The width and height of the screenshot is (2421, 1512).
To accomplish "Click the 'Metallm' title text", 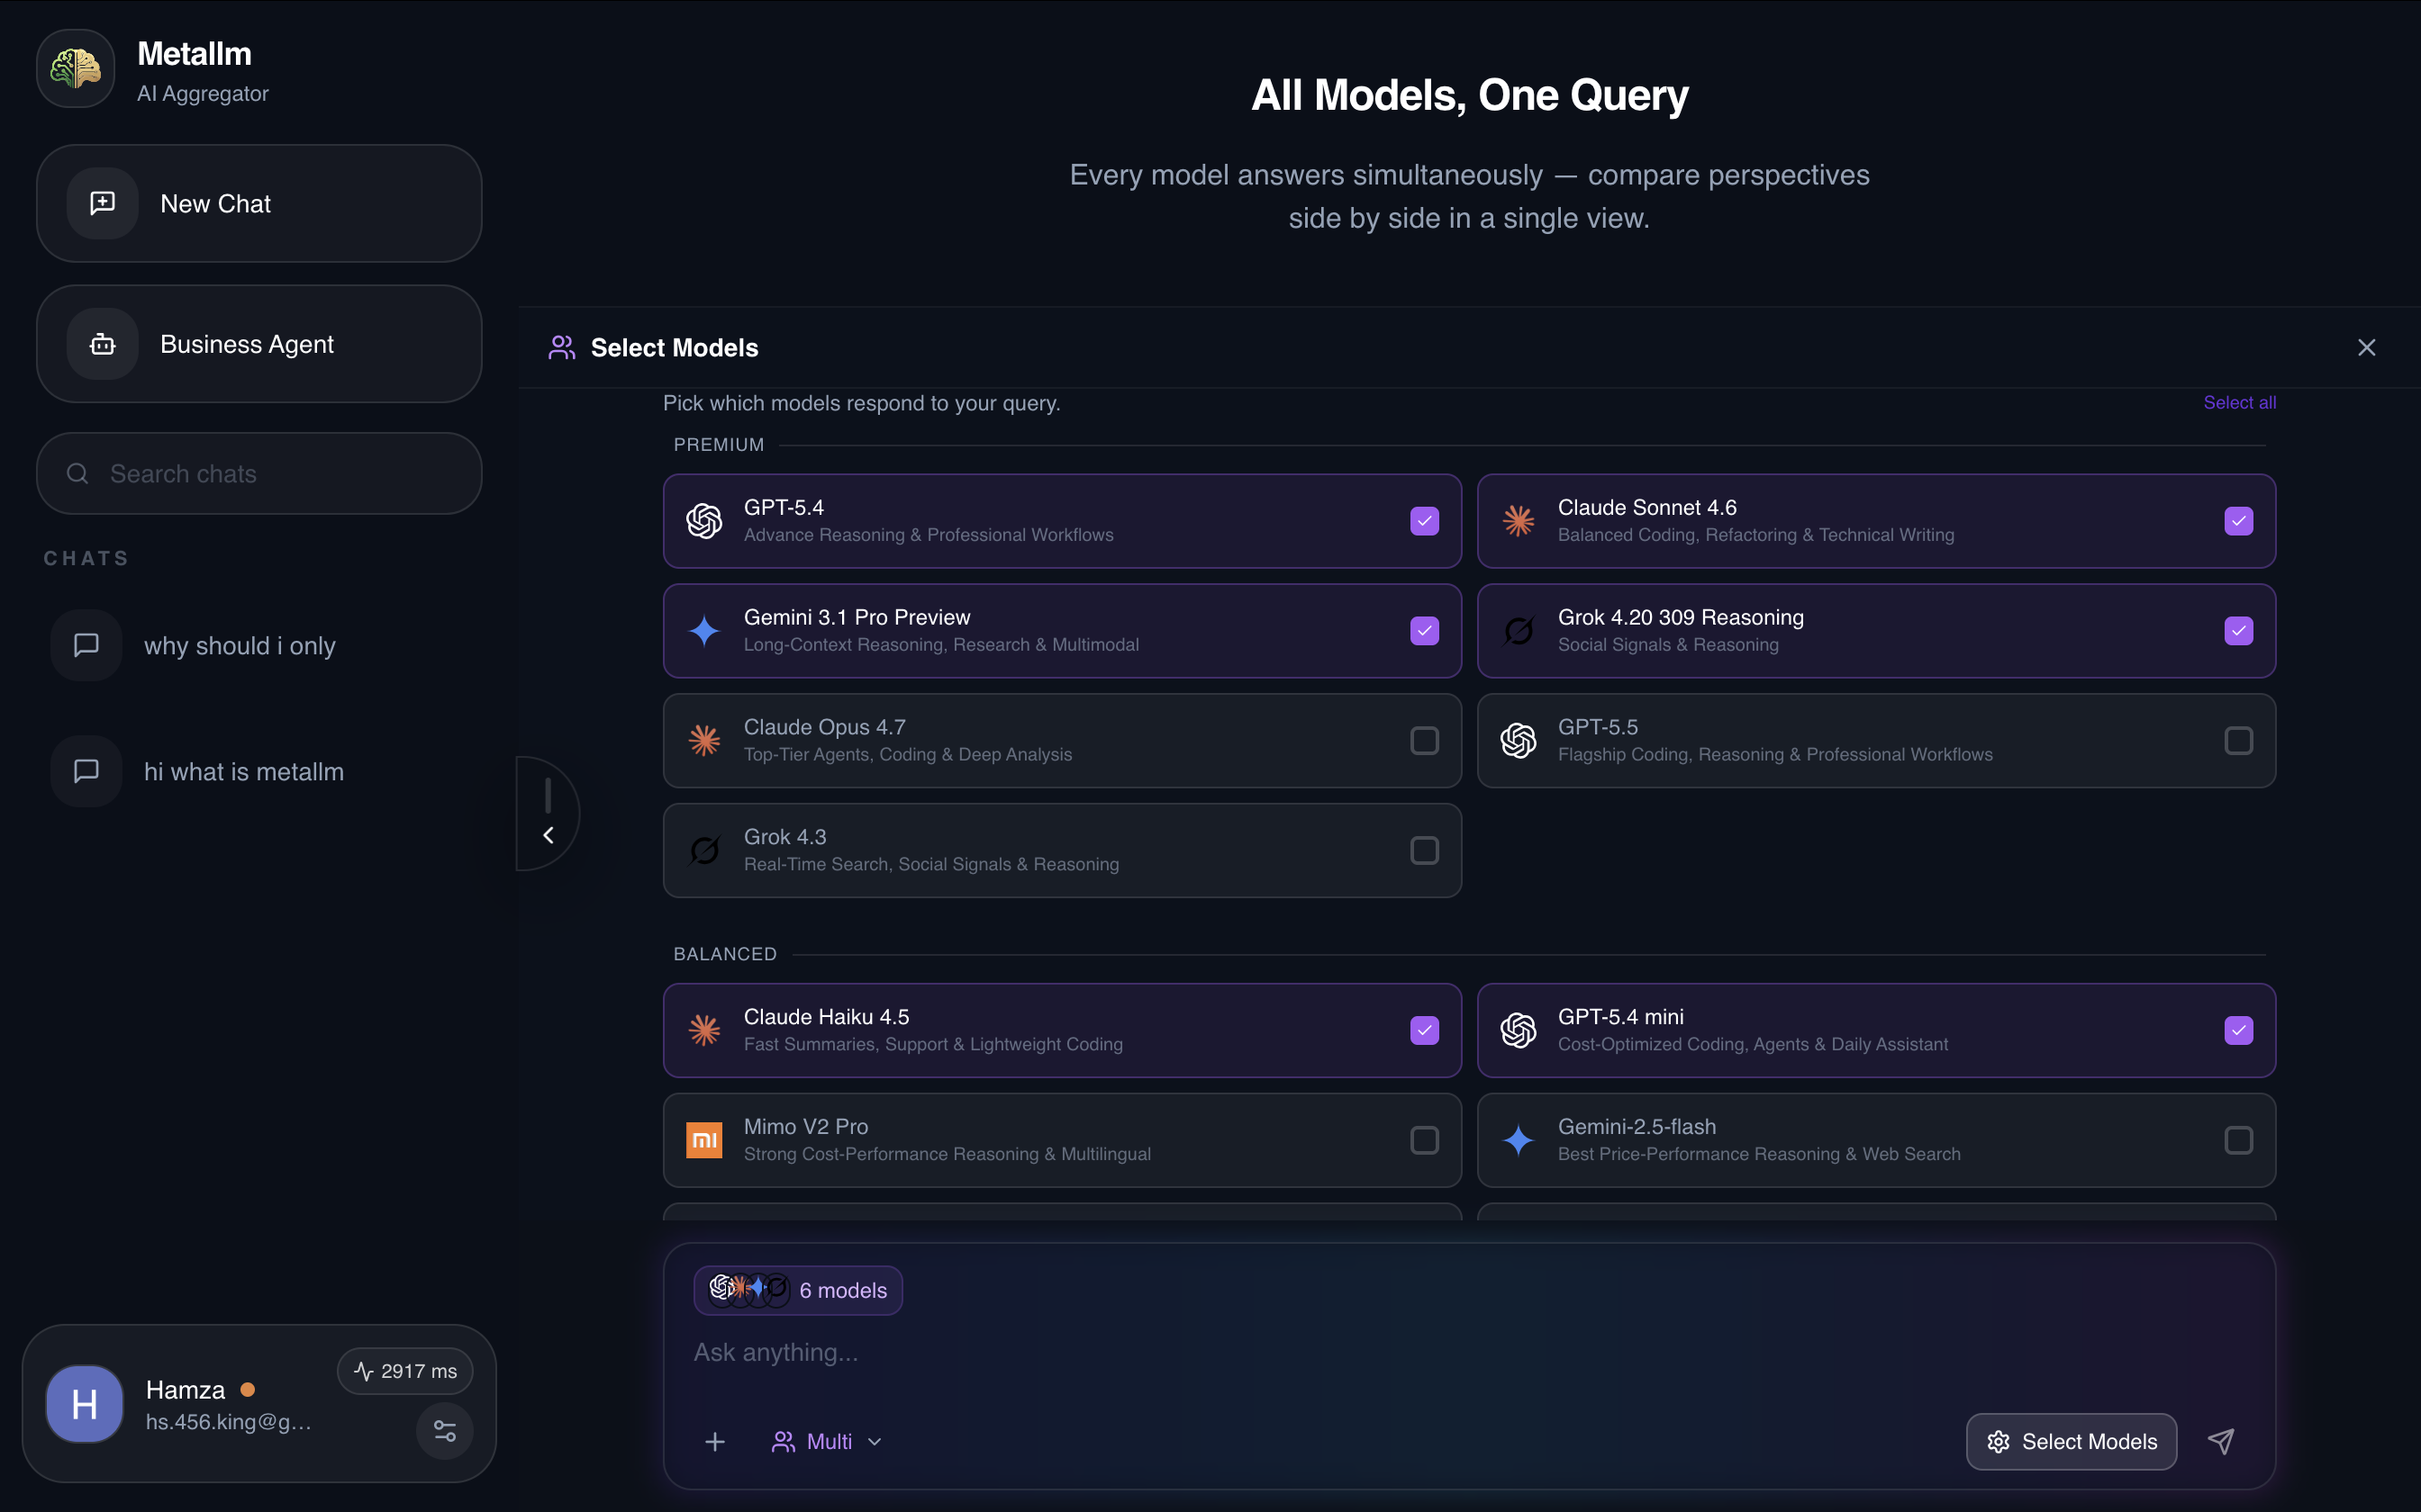I will pyautogui.click(x=194, y=54).
